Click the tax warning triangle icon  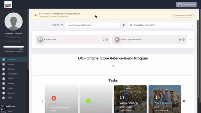click(x=35, y=15)
